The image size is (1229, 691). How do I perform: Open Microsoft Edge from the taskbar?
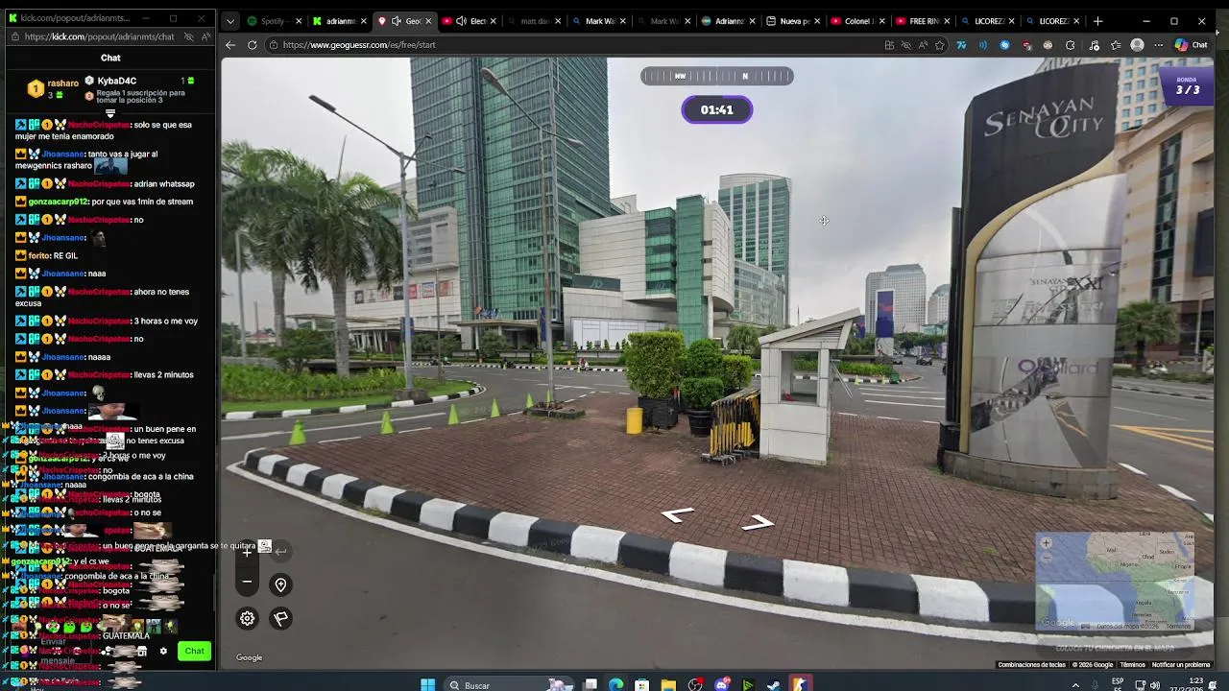coord(615,685)
